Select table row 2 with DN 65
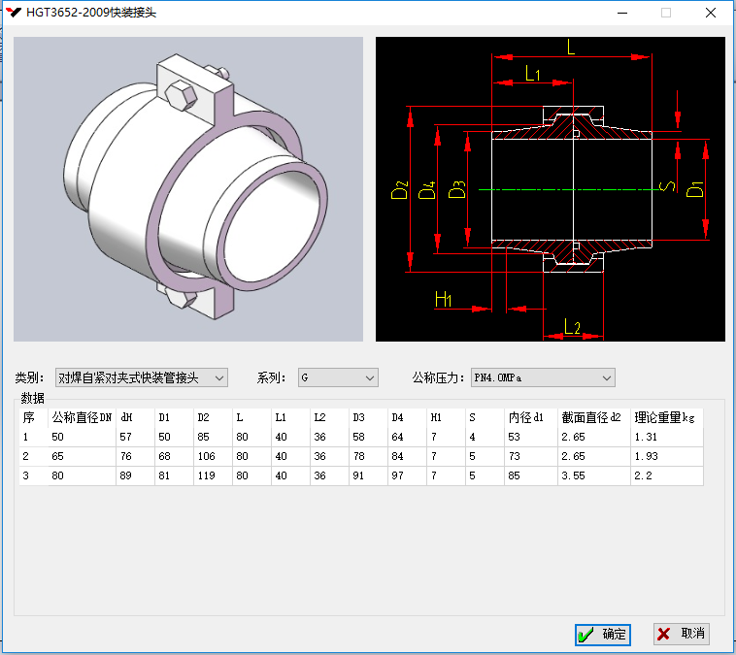The height and width of the screenshot is (655, 736). [82, 456]
